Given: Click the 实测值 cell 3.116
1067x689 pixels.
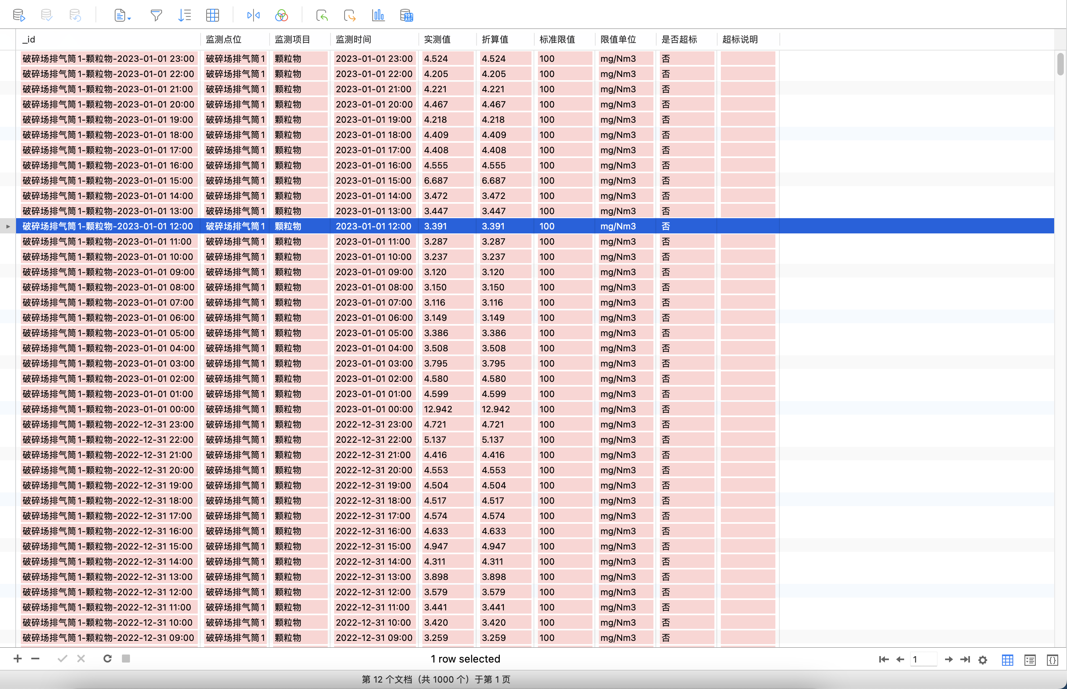Looking at the screenshot, I should tap(447, 302).
